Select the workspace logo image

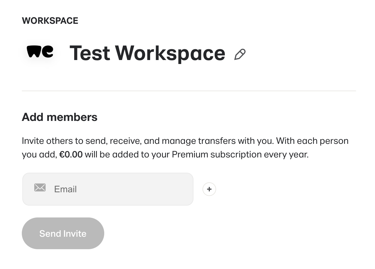click(40, 52)
